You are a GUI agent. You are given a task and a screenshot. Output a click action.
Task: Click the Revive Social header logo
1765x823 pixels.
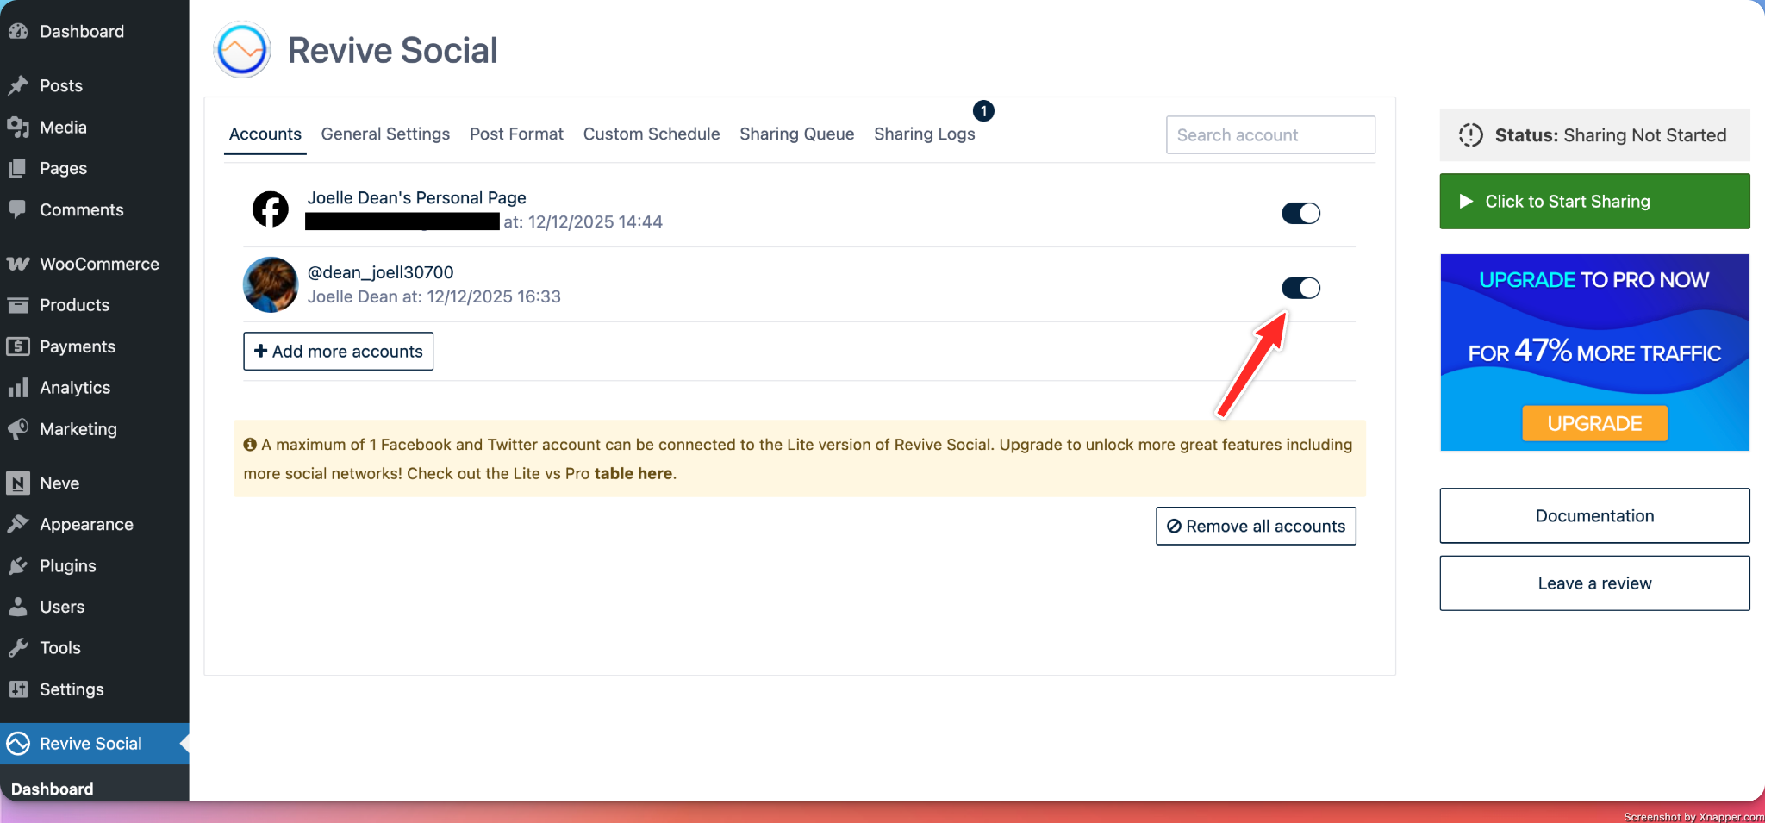click(x=242, y=50)
